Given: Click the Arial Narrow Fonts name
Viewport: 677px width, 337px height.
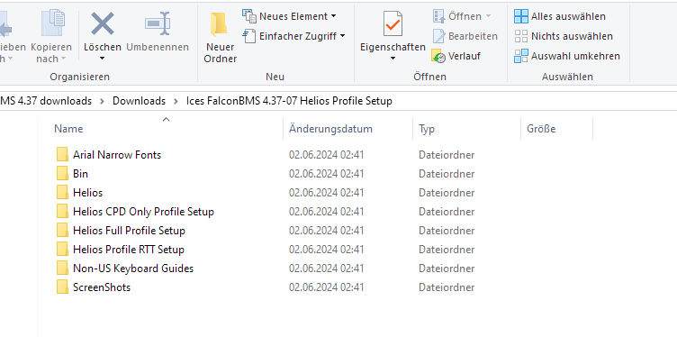Looking at the screenshot, I should click(x=117, y=155).
